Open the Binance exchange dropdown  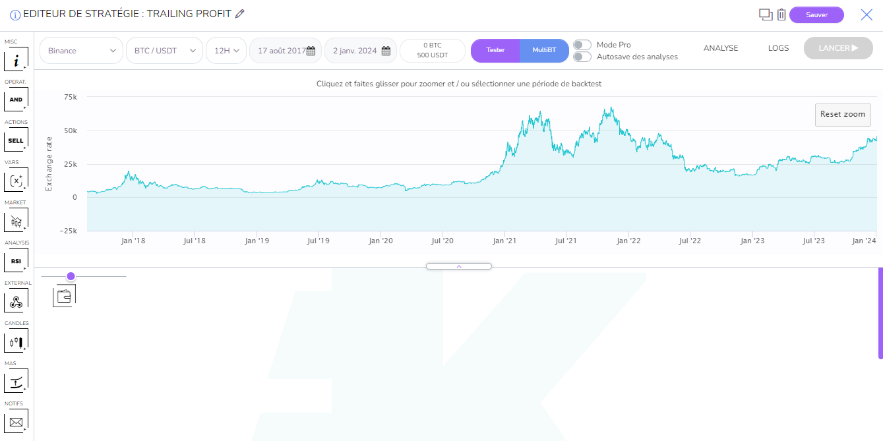coord(81,51)
